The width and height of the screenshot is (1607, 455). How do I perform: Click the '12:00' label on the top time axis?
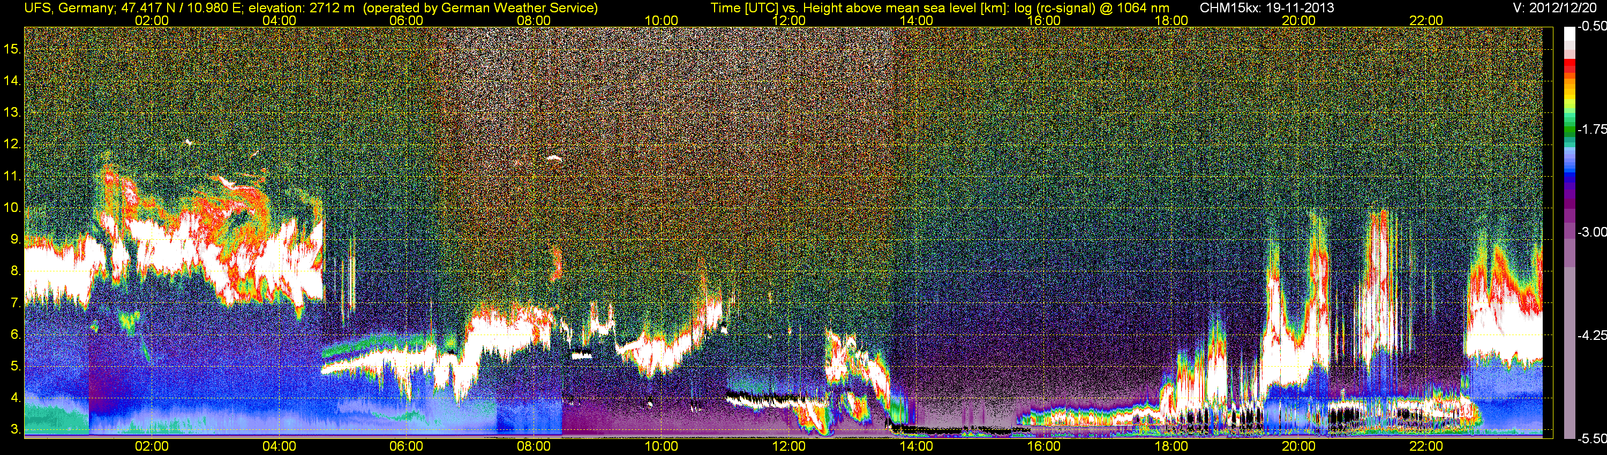click(789, 20)
